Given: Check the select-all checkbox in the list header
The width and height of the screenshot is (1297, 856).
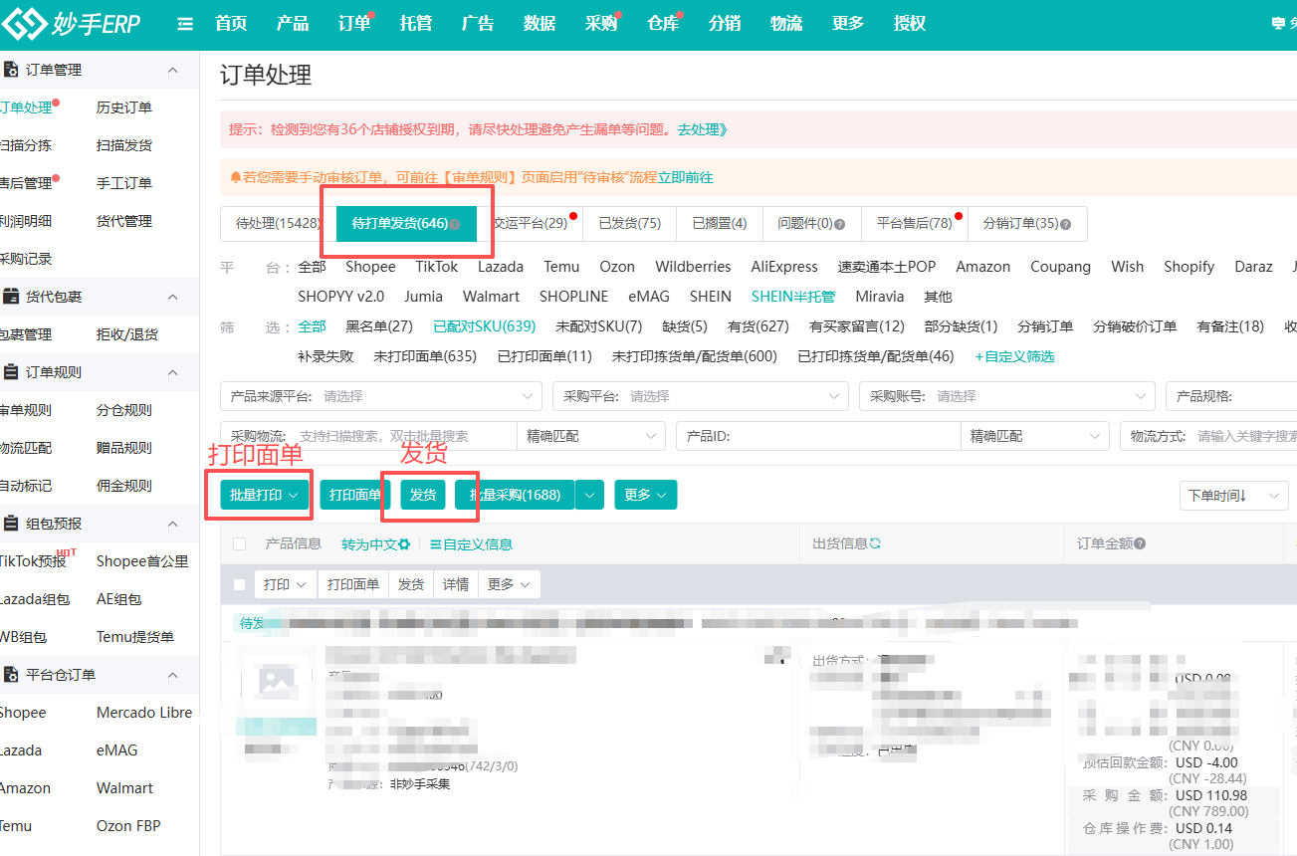Looking at the screenshot, I should (x=239, y=543).
